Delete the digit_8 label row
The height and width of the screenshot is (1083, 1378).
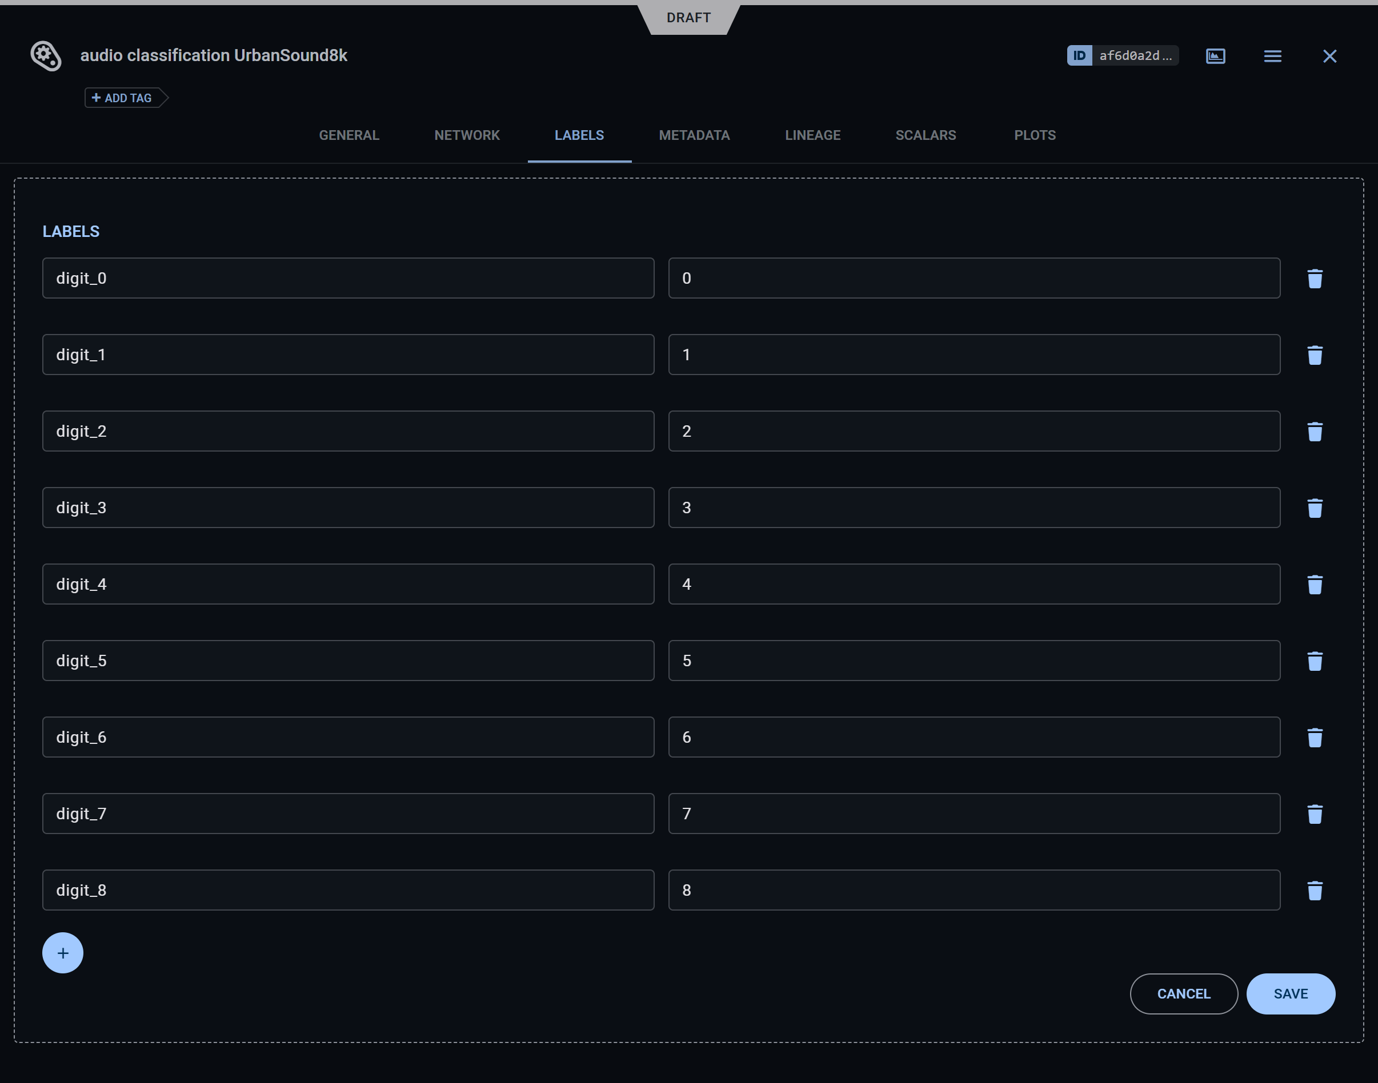(1315, 890)
